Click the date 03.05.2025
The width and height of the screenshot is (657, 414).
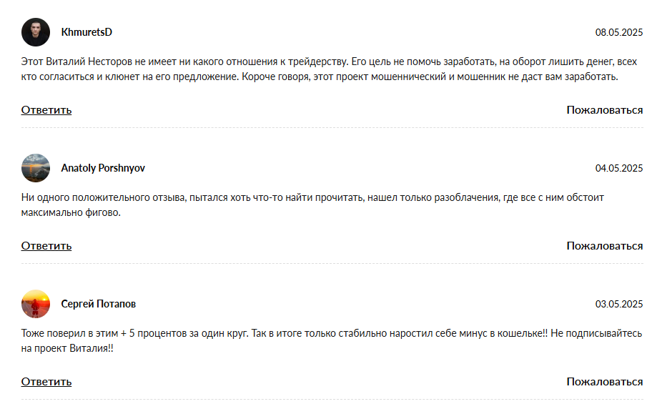click(619, 304)
